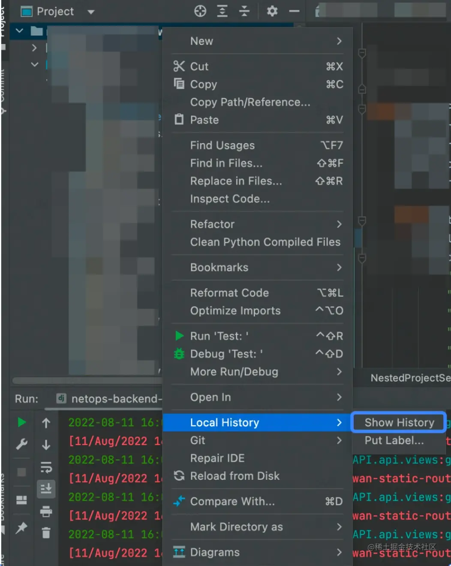This screenshot has width=451, height=566.
Task: Click the trash Clear All icon
Action: pyautogui.click(x=46, y=533)
